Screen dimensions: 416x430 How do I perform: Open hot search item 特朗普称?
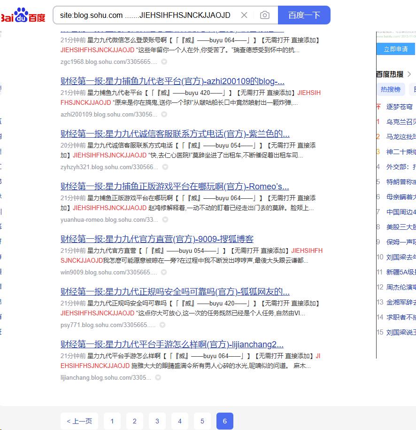(x=401, y=182)
